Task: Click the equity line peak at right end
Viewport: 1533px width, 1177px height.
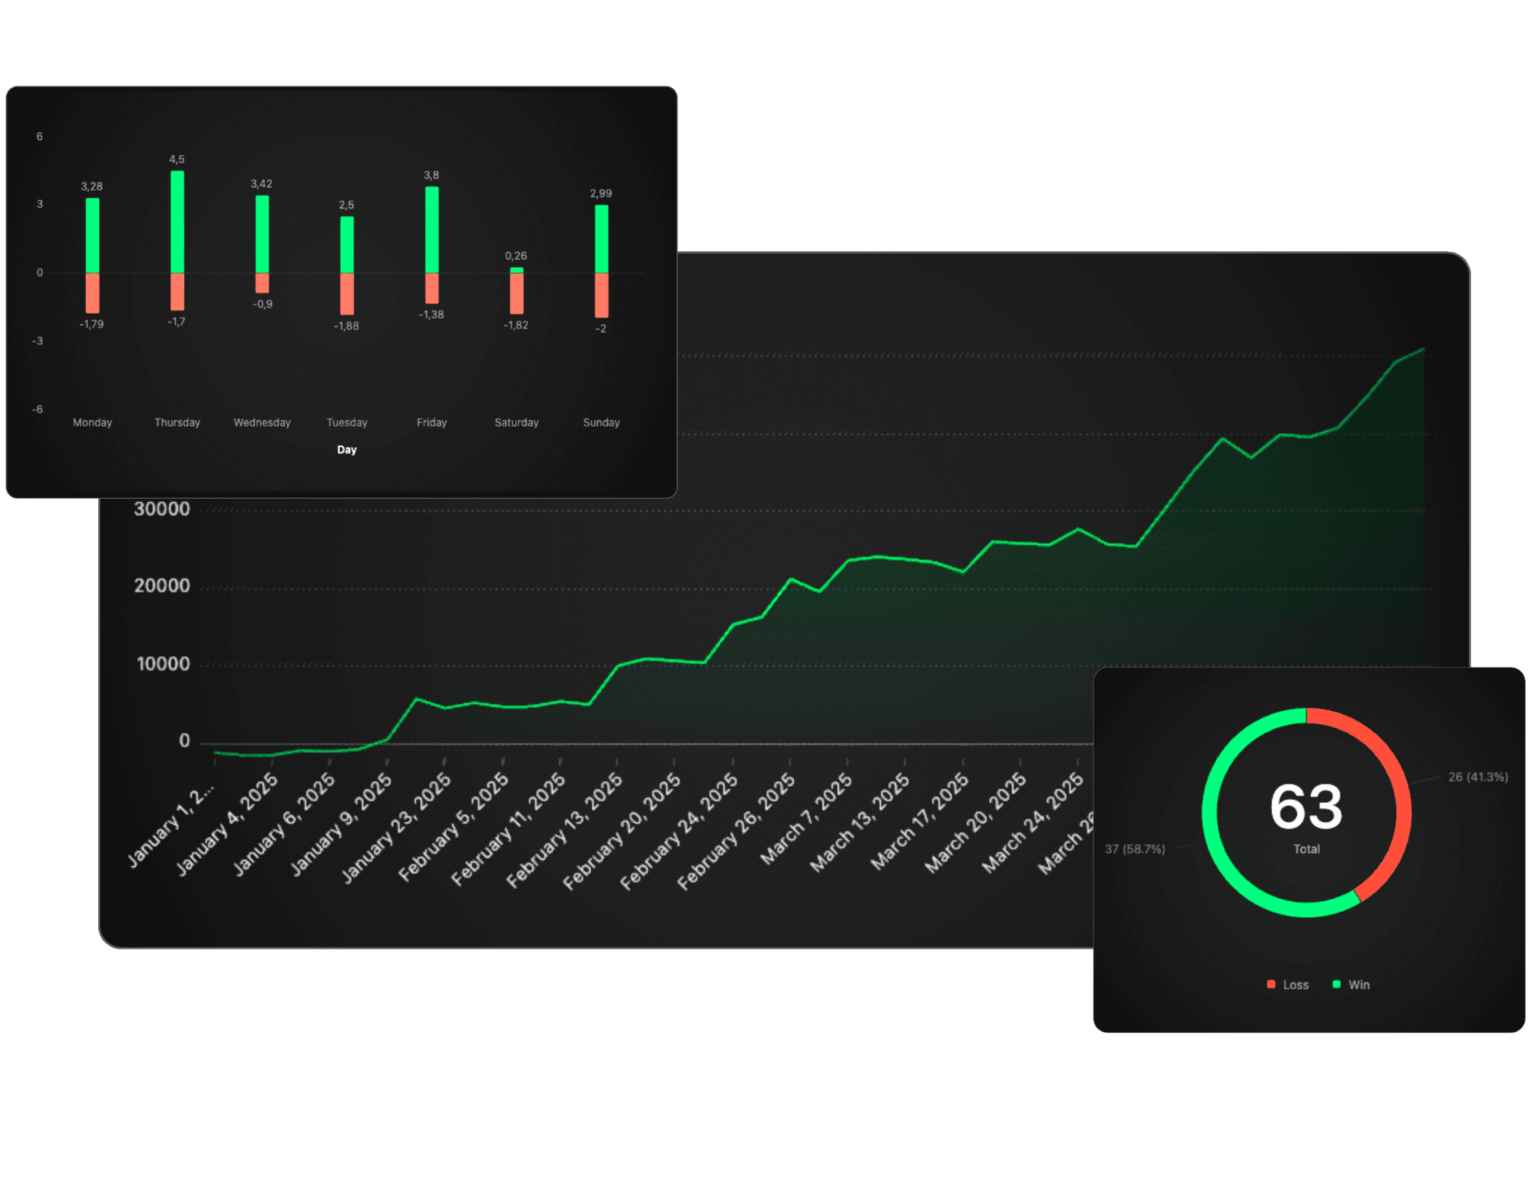Action: tap(1423, 350)
